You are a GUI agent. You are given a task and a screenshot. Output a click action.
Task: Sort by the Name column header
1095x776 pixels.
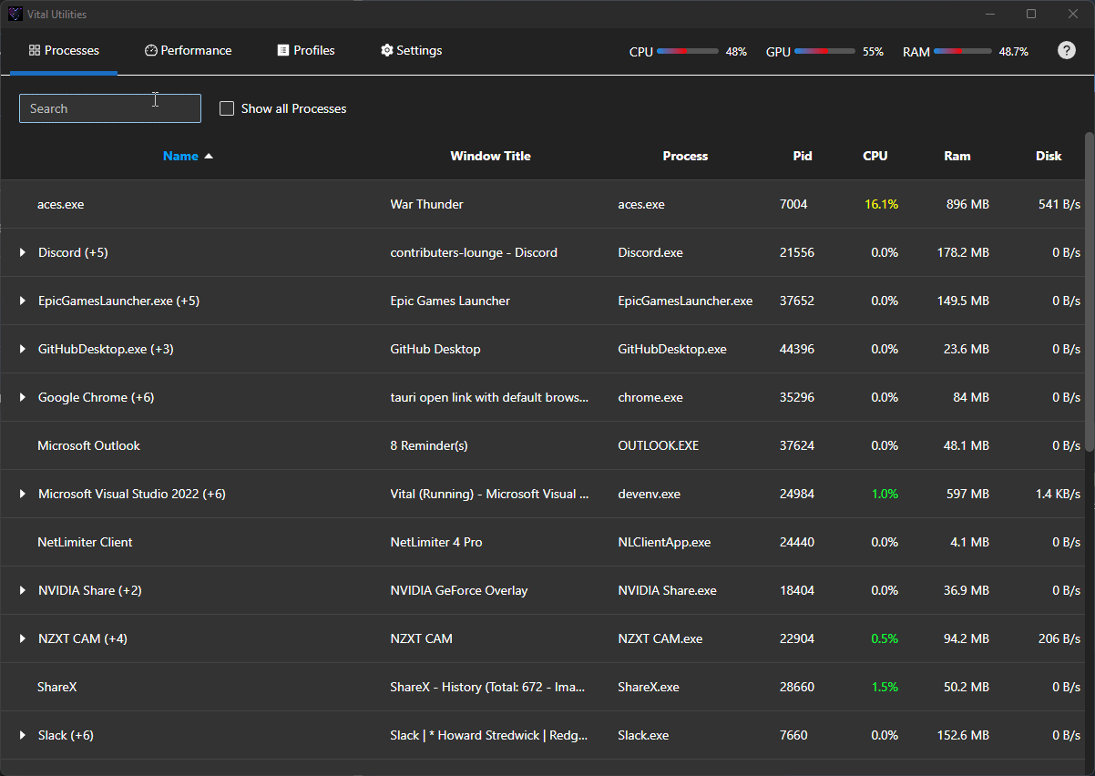click(x=180, y=156)
